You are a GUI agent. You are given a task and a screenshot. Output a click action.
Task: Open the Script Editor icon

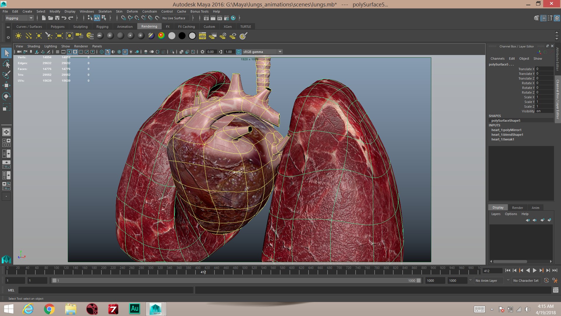pos(555,290)
